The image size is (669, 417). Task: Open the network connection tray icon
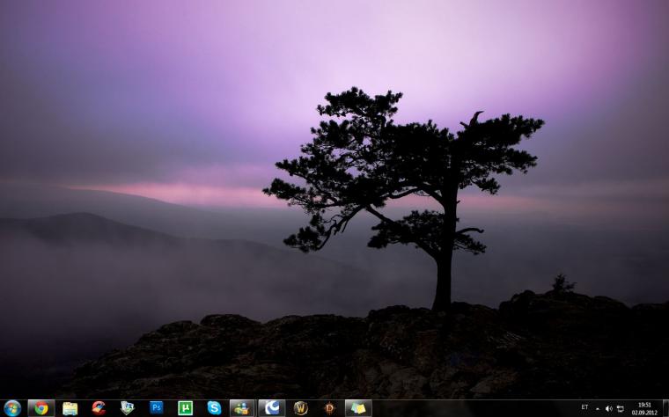tap(621, 409)
